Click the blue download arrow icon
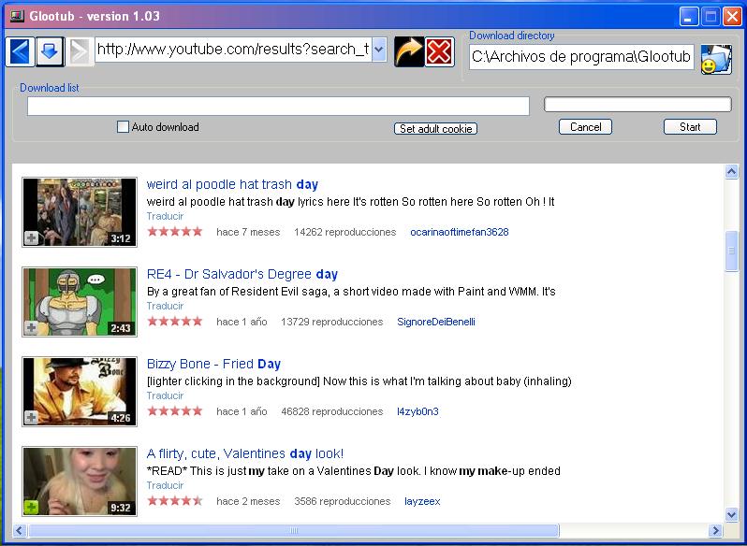 [50, 51]
